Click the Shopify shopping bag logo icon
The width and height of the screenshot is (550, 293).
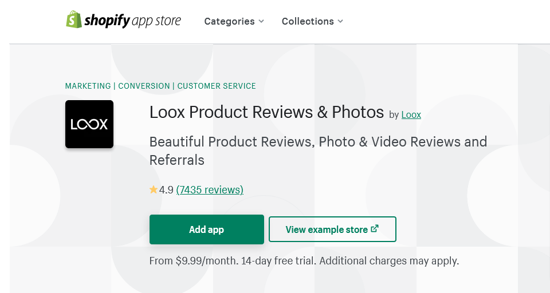73,20
